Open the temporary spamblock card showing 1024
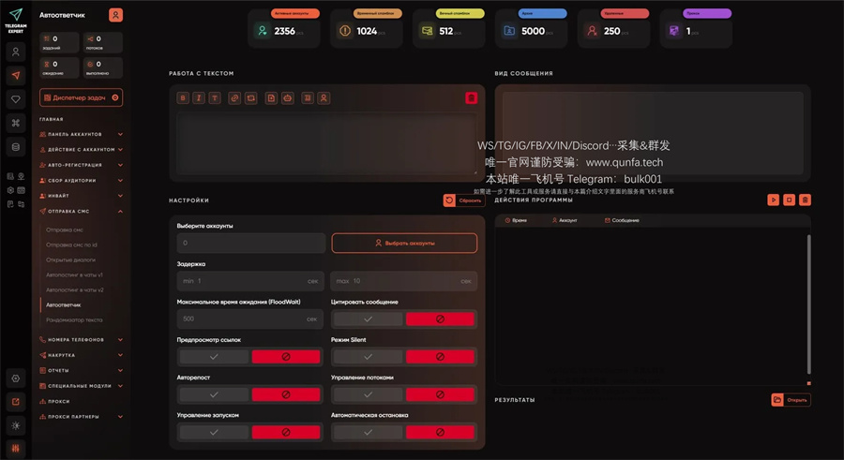 click(x=366, y=28)
